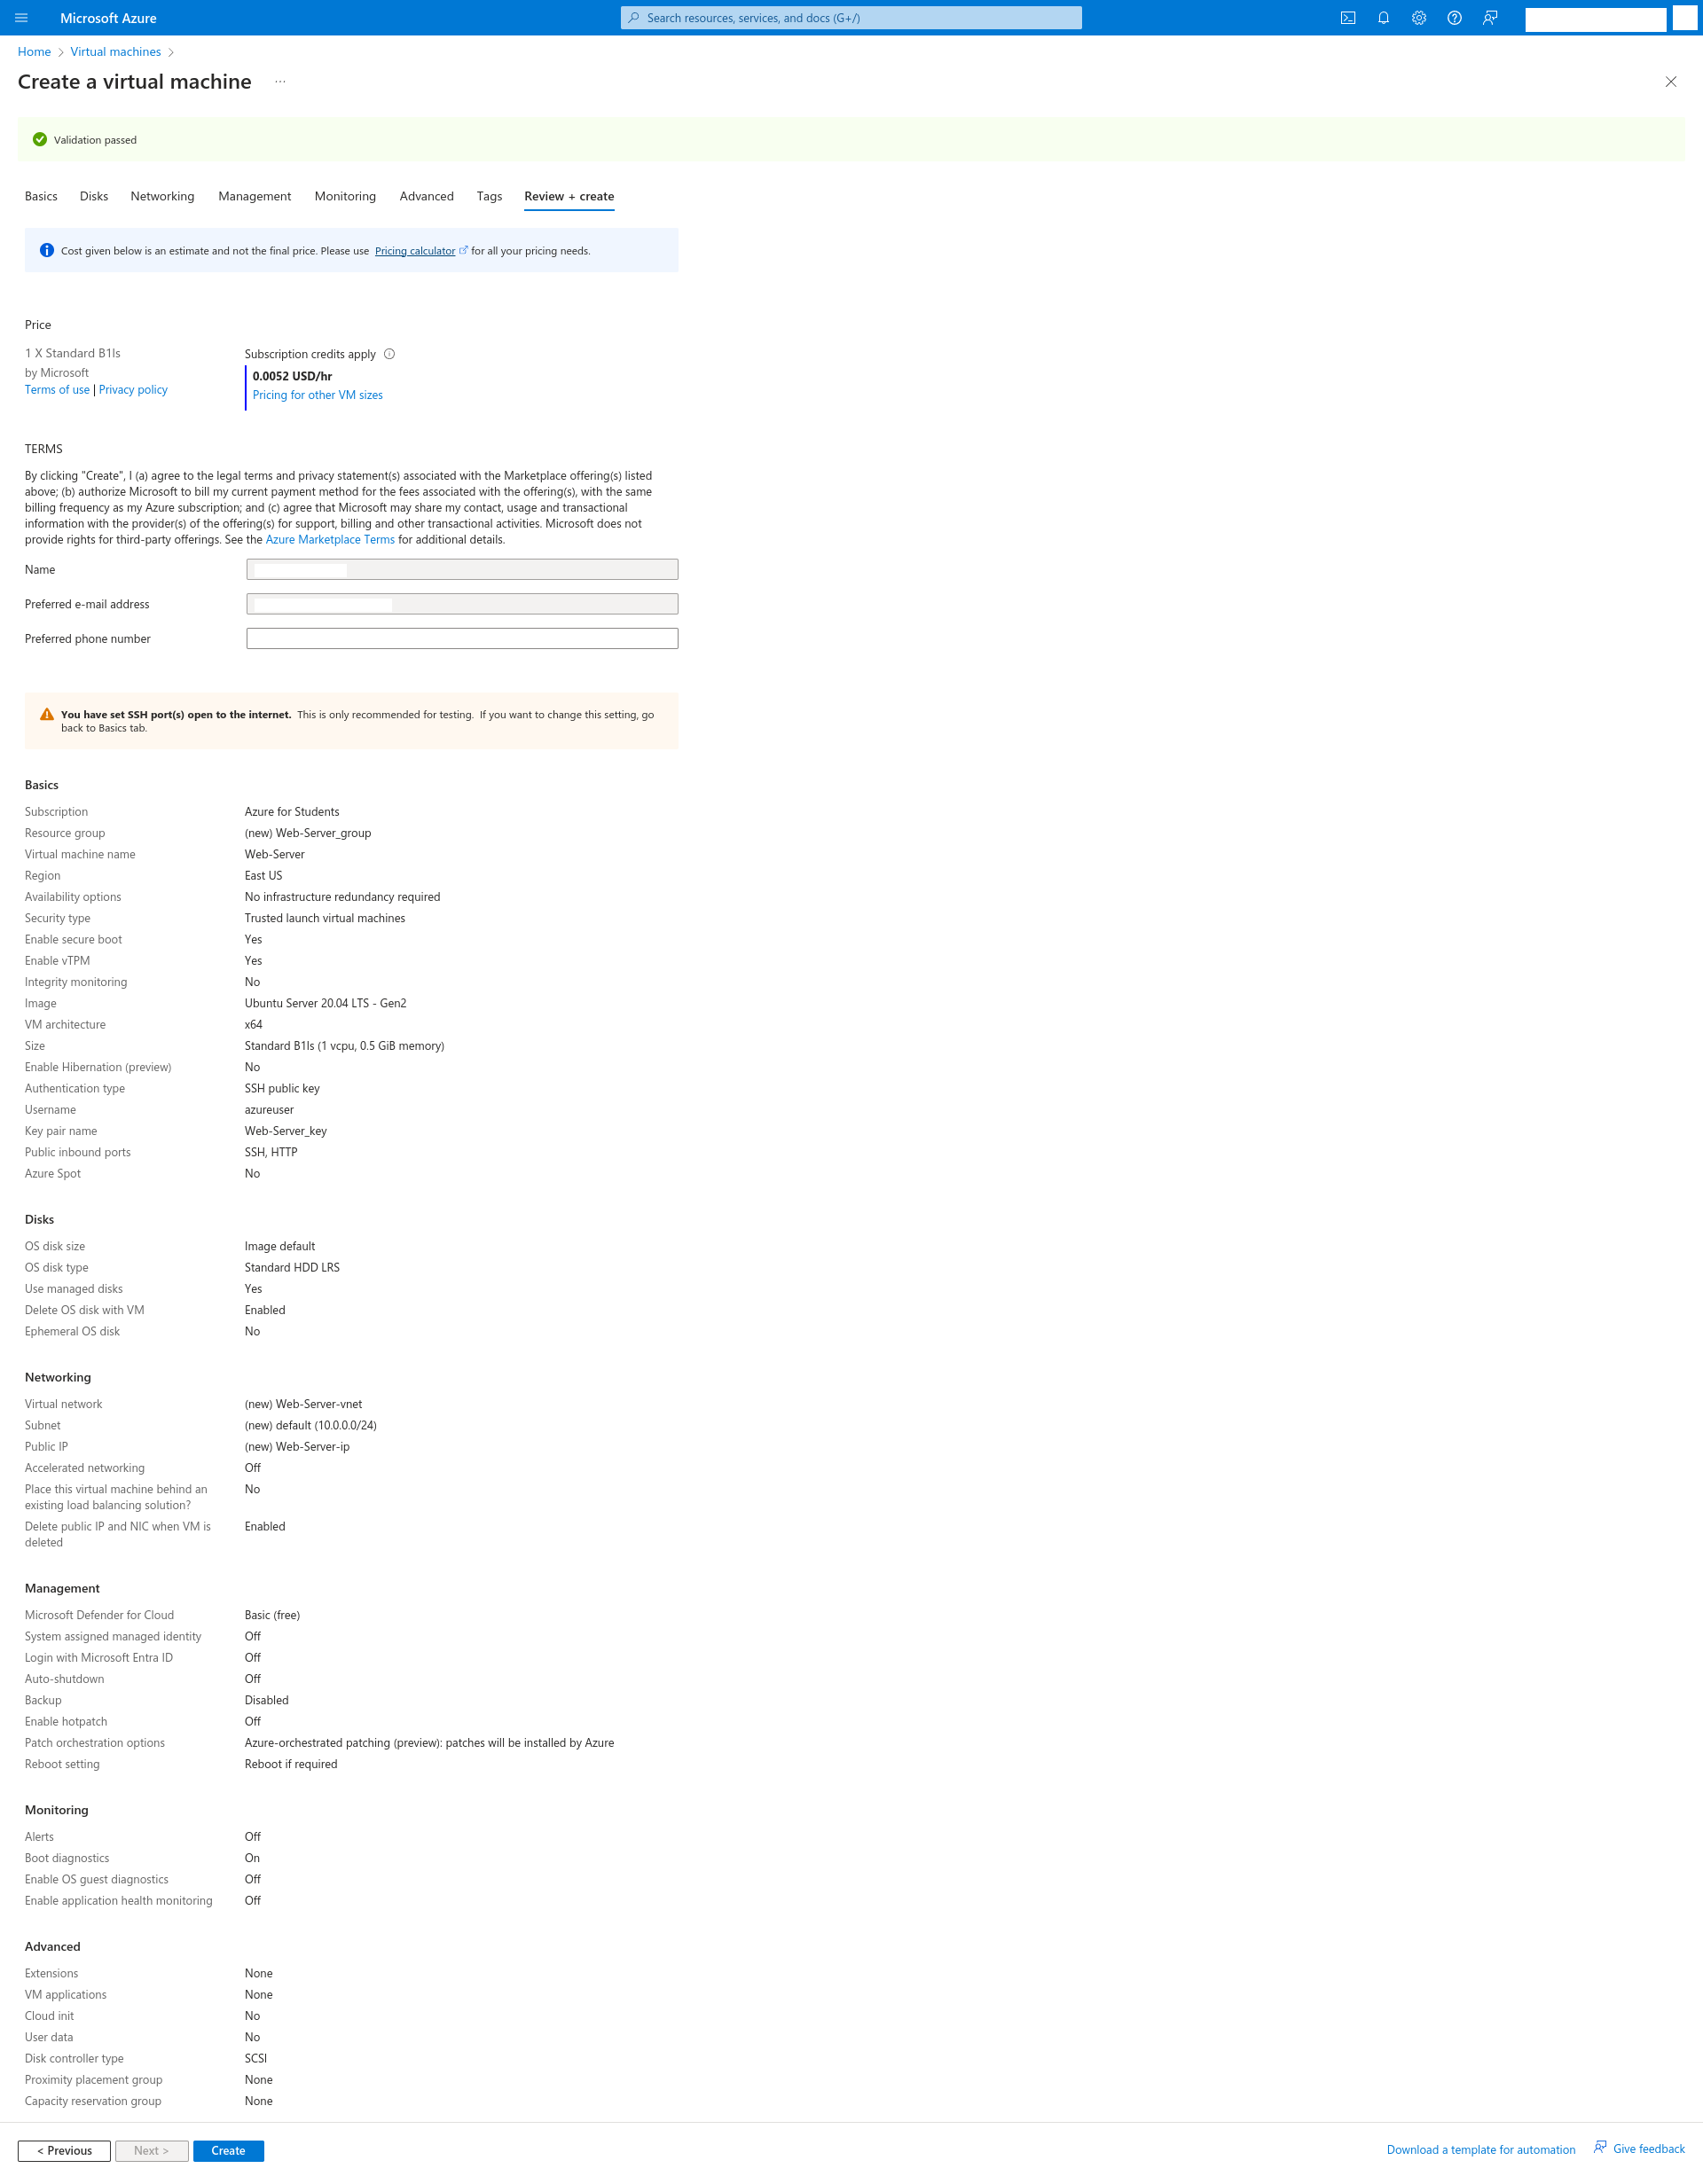Open the Basics tab settings
1703x2184 pixels.
click(39, 197)
